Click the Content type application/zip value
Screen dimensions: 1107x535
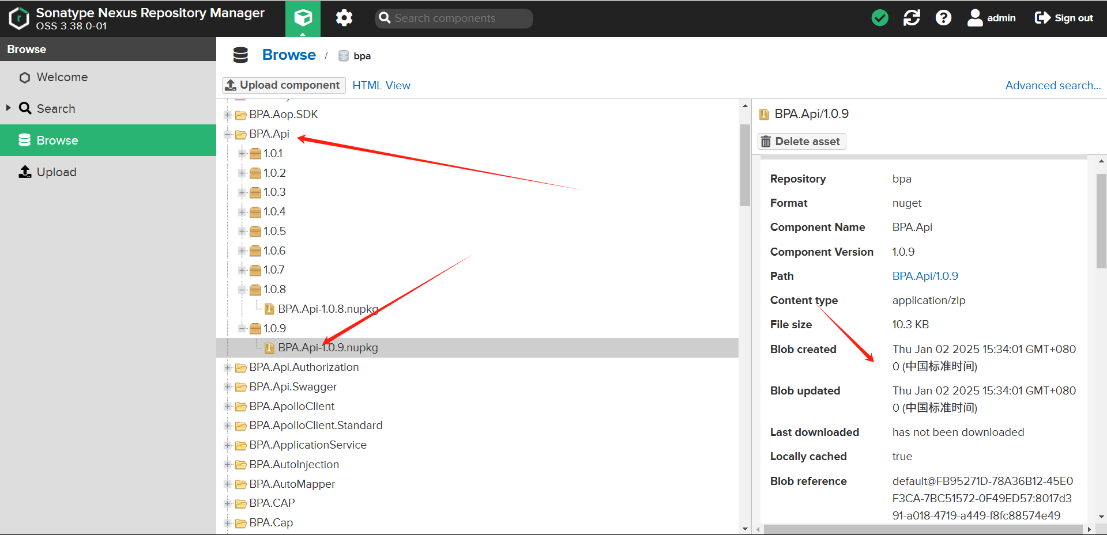pyautogui.click(x=929, y=300)
